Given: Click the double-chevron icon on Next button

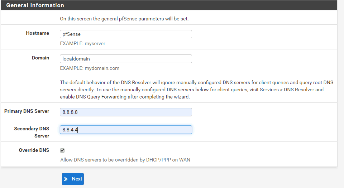Looking at the screenshot, I should [x=66, y=179].
